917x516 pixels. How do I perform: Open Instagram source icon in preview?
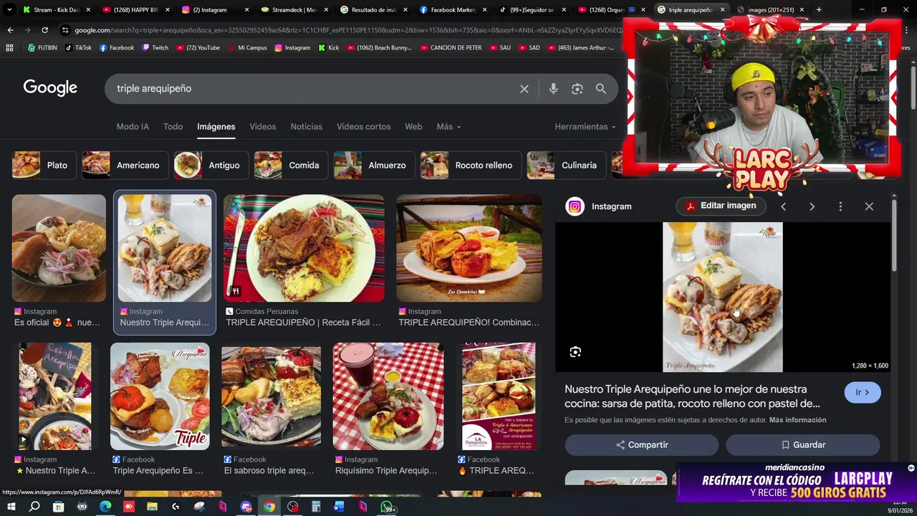pos(575,206)
